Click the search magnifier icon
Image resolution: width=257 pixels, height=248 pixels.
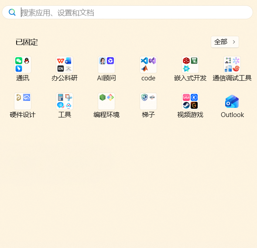click(x=12, y=13)
